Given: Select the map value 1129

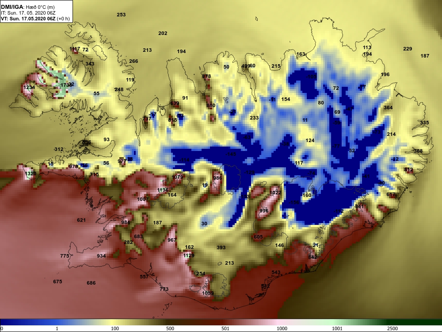Looking at the screenshot, I should point(189,255).
